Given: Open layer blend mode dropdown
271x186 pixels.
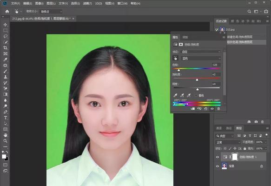Looking at the screenshot, I should [x=228, y=142].
